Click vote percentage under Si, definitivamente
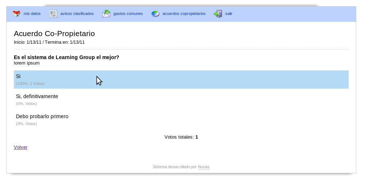Screen dimensions: 365x186 pyautogui.click(x=26, y=104)
